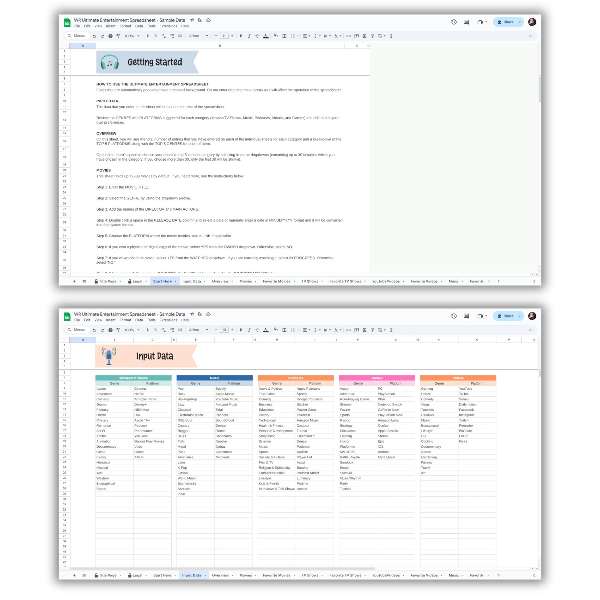Open TV Shows tab in bottom window
Image resolution: width=600 pixels, height=600 pixels.
tap(310, 575)
